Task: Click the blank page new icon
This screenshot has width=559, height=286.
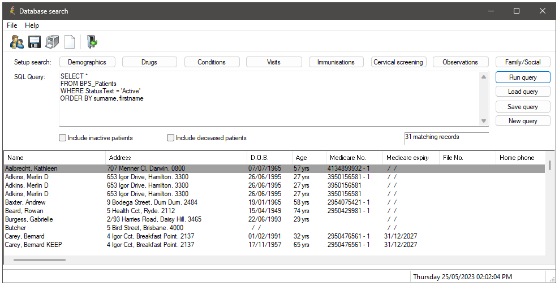Action: coord(70,42)
